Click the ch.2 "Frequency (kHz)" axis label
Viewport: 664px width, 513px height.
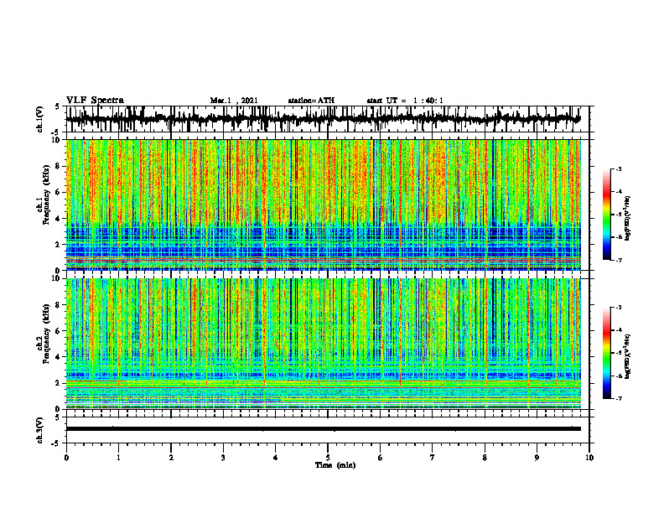(x=47, y=334)
